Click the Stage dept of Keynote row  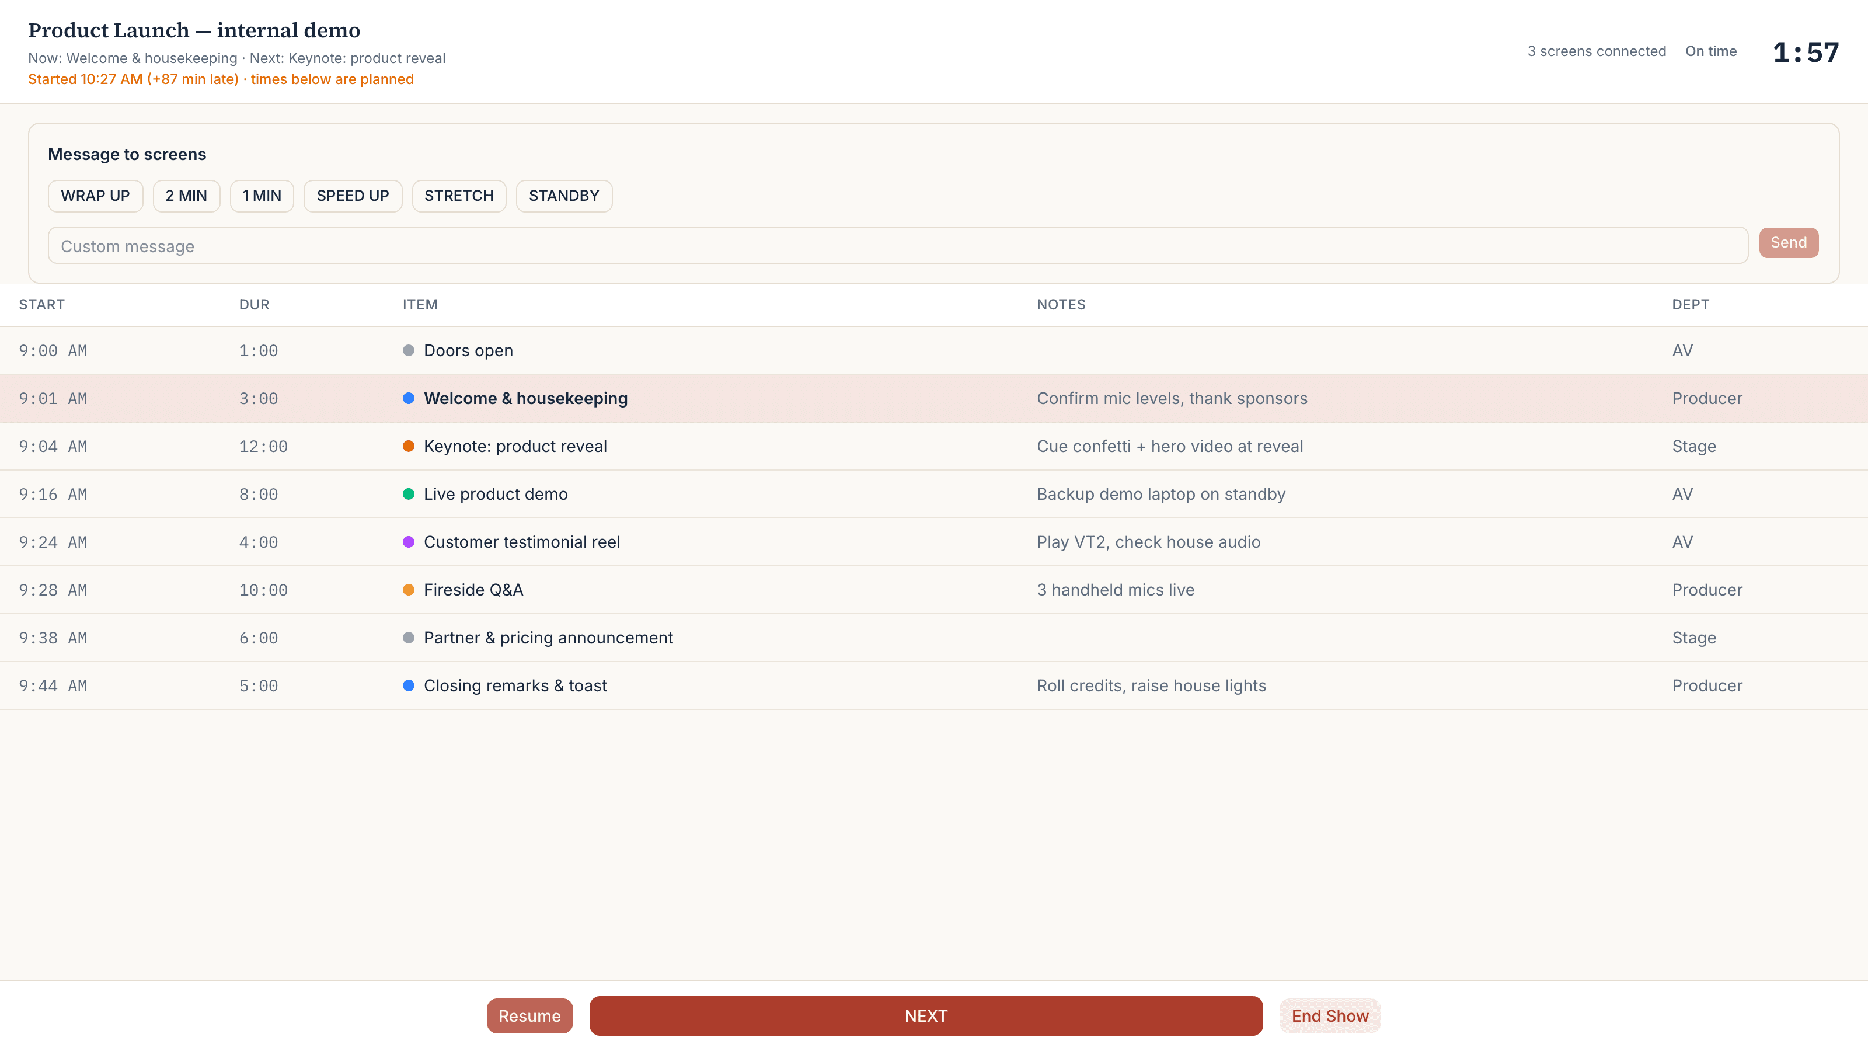click(x=1694, y=446)
